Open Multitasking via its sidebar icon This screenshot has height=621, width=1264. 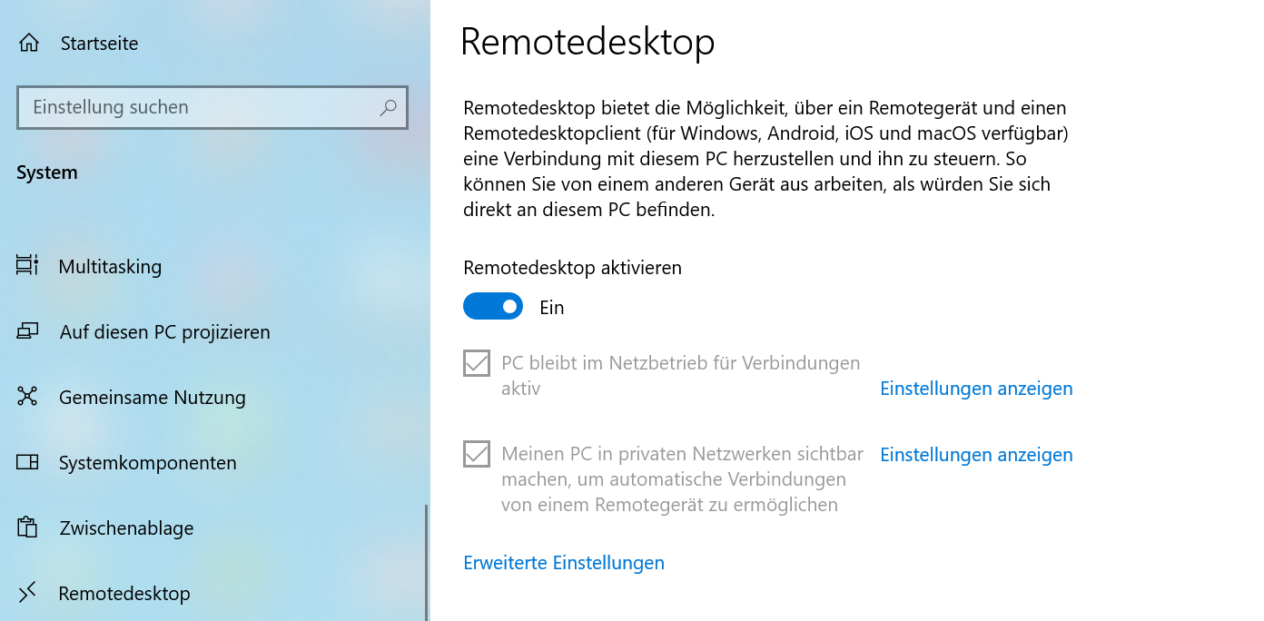27,265
